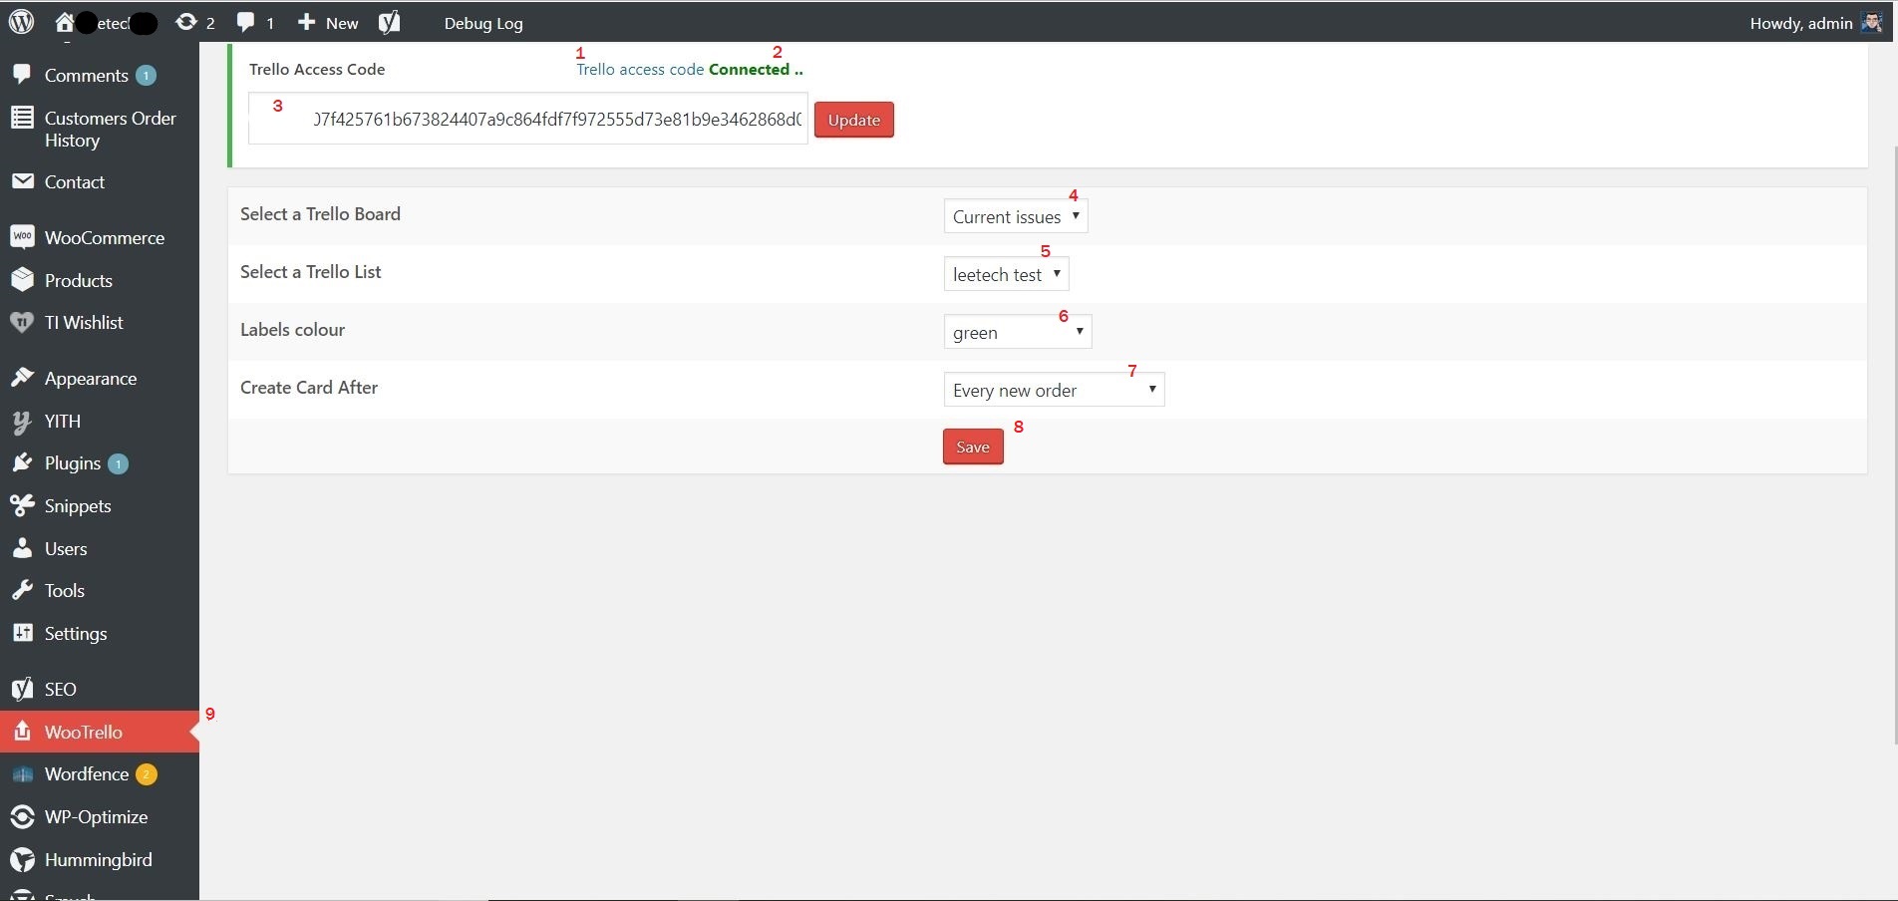Image resolution: width=1898 pixels, height=901 pixels.
Task: Click the WooCommerce sidebar icon
Action: tap(22, 237)
